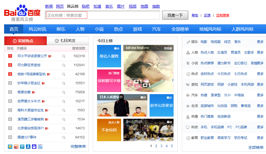Share to Tencent Weibo icon
Image resolution: width=266 pixels, height=154 pixels.
22,147
